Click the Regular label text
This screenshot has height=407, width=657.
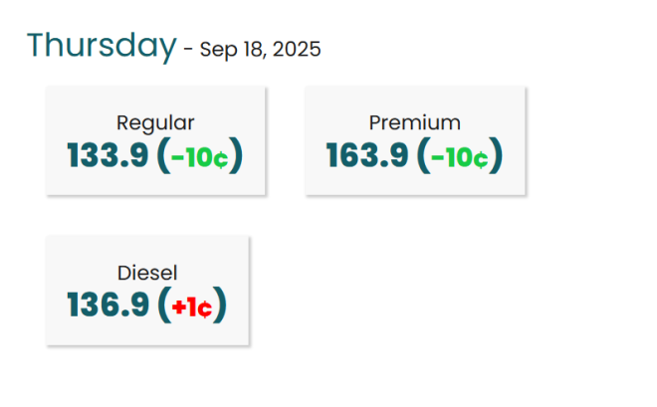pos(155,123)
